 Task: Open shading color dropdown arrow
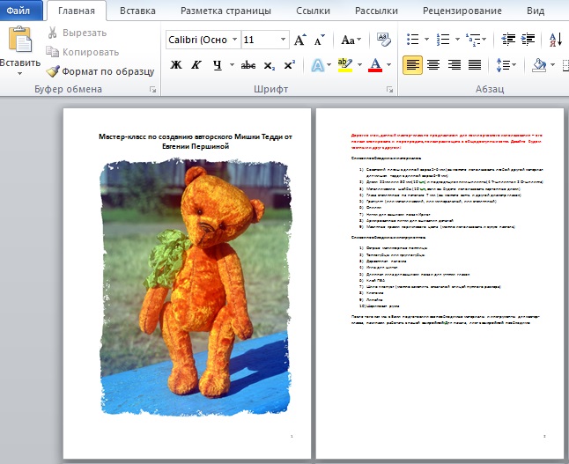click(552, 65)
